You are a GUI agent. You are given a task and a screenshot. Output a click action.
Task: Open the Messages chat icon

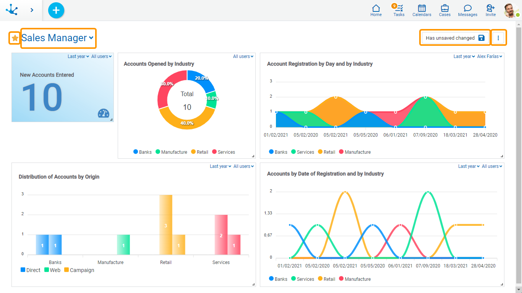pyautogui.click(x=468, y=10)
